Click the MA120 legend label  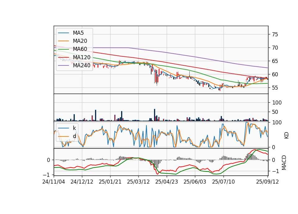[x=82, y=57]
